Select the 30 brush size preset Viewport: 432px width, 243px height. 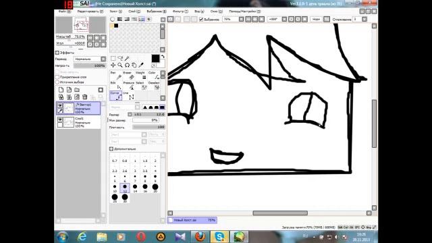click(x=125, y=198)
